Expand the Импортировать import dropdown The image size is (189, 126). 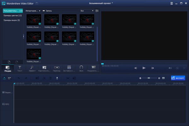click(x=33, y=11)
